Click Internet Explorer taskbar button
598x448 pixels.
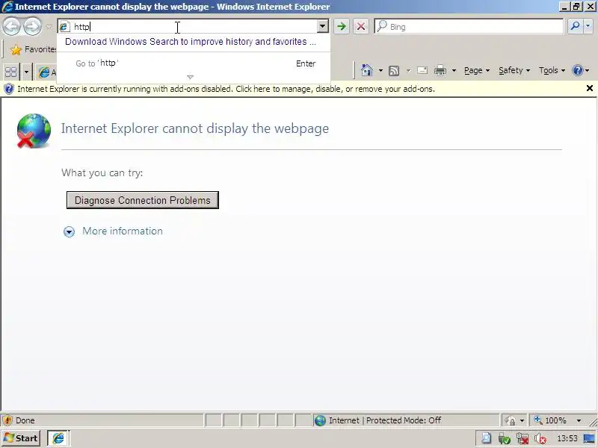58,438
